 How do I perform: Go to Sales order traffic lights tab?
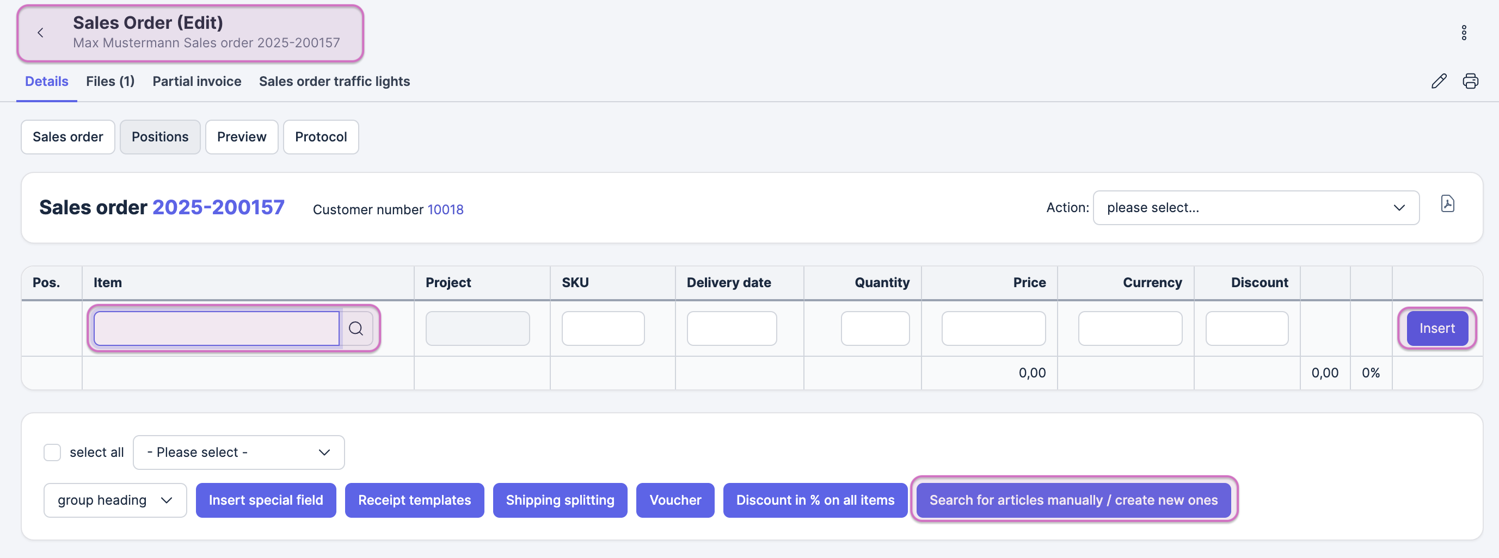coord(334,82)
